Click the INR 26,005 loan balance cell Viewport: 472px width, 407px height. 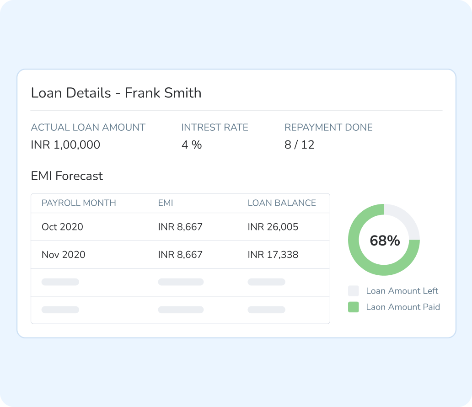click(273, 227)
